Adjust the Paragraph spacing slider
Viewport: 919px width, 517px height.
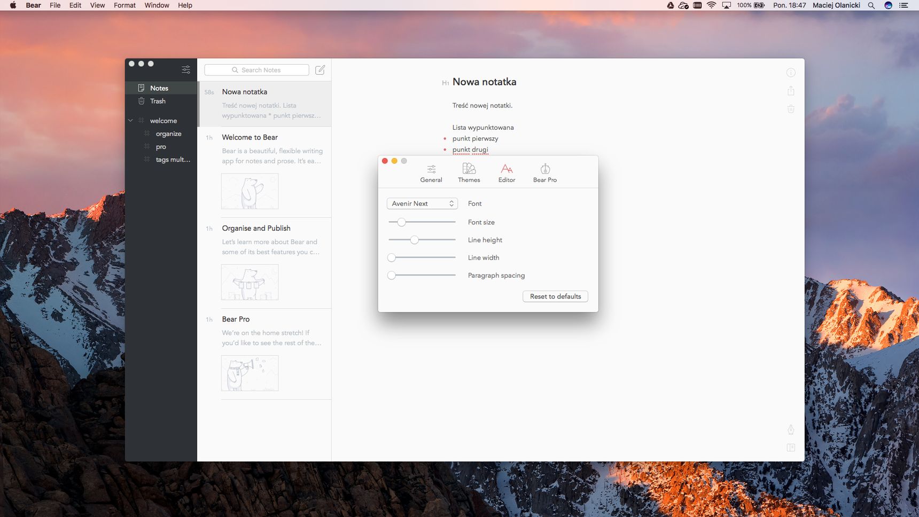[422, 275]
